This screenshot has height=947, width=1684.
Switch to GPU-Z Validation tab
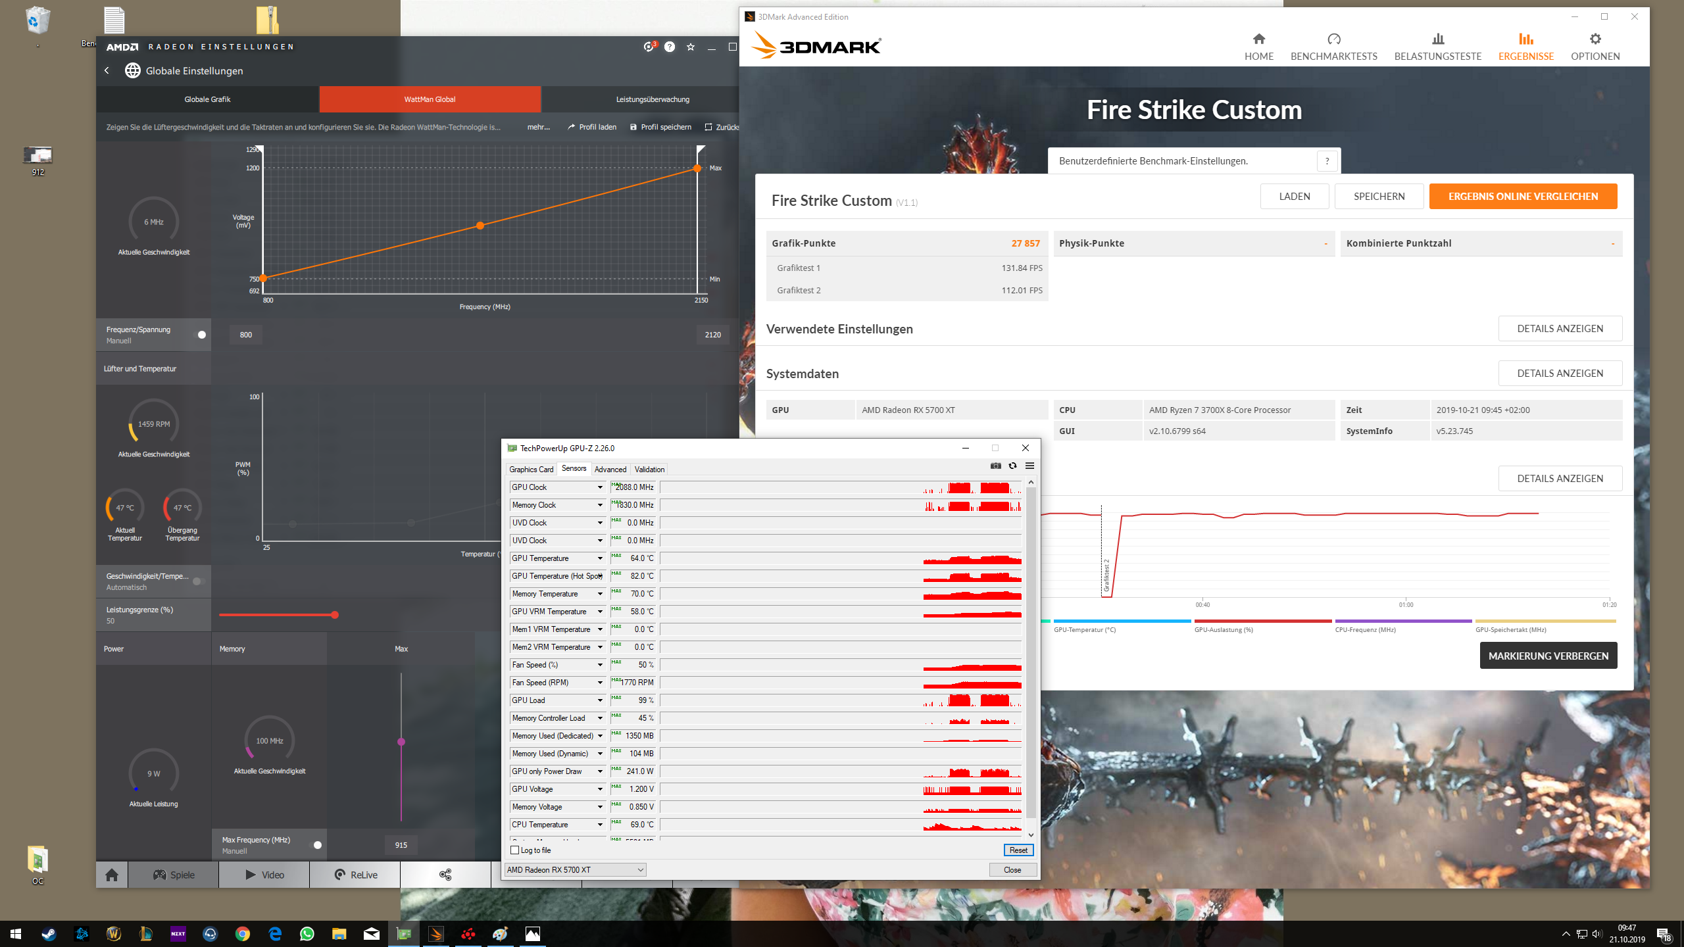click(x=649, y=470)
